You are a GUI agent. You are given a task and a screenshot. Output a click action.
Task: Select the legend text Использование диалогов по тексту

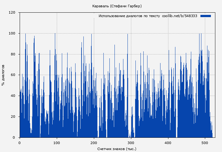tap(129, 16)
